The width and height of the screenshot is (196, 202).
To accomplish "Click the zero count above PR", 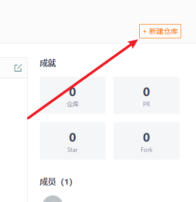I will click(146, 92).
